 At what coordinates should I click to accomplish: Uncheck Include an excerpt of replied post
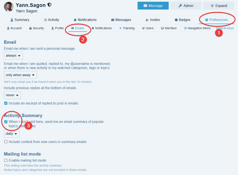[6, 103]
